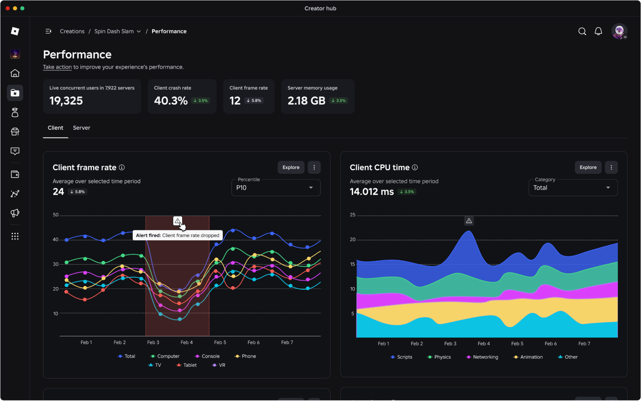Go to Home in the sidebar
This screenshot has width=641, height=401.
coord(15,73)
